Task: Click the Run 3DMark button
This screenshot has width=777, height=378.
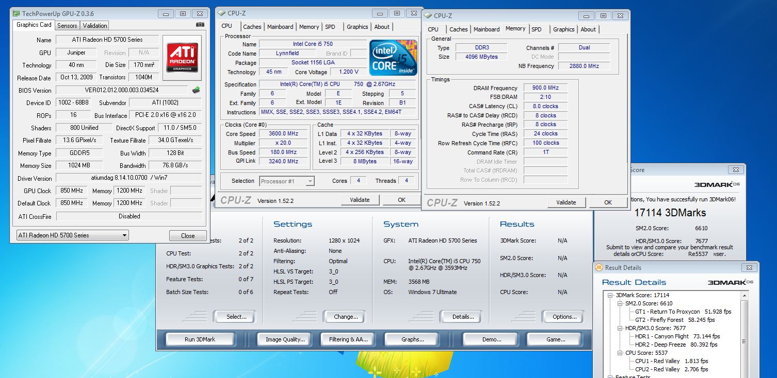Action: pyautogui.click(x=200, y=339)
